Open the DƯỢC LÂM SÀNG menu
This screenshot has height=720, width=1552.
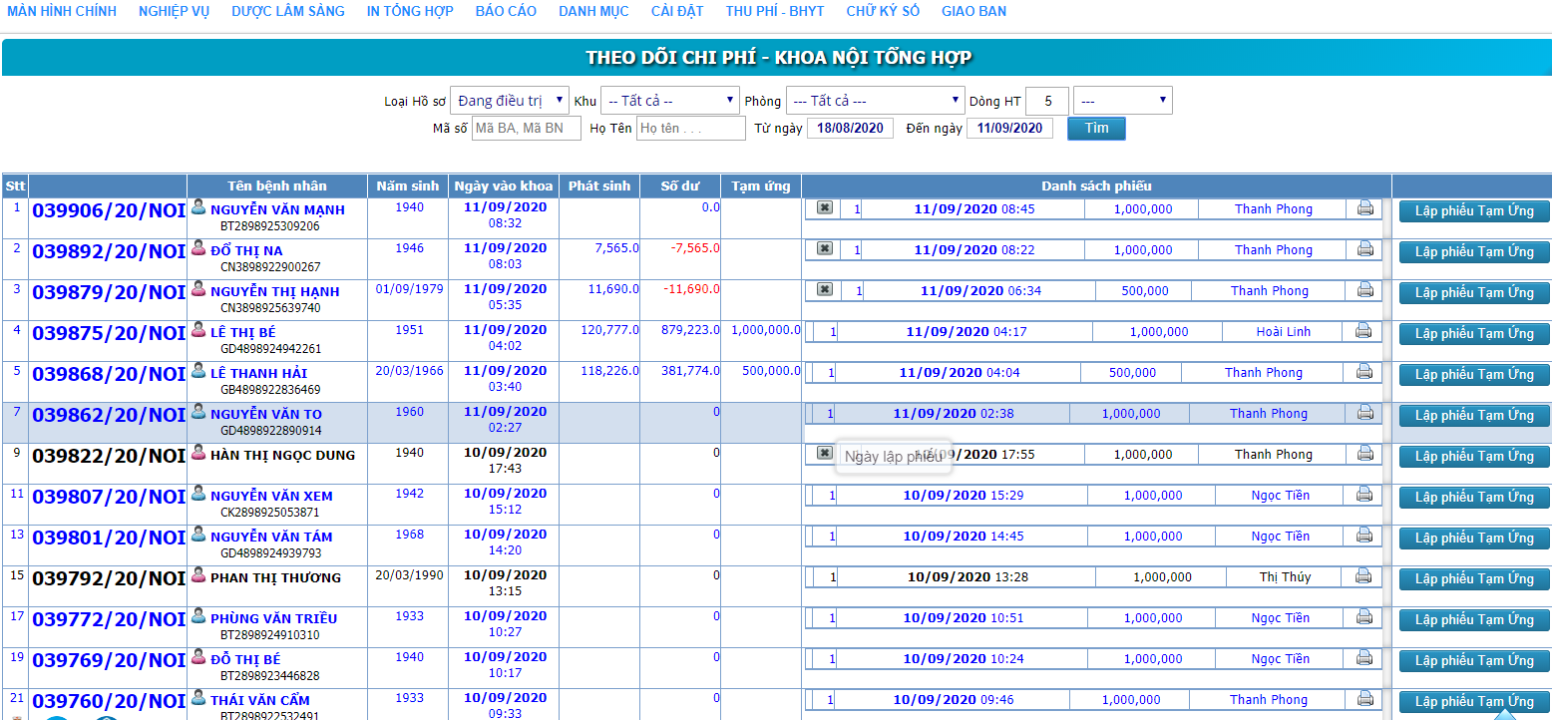[288, 11]
